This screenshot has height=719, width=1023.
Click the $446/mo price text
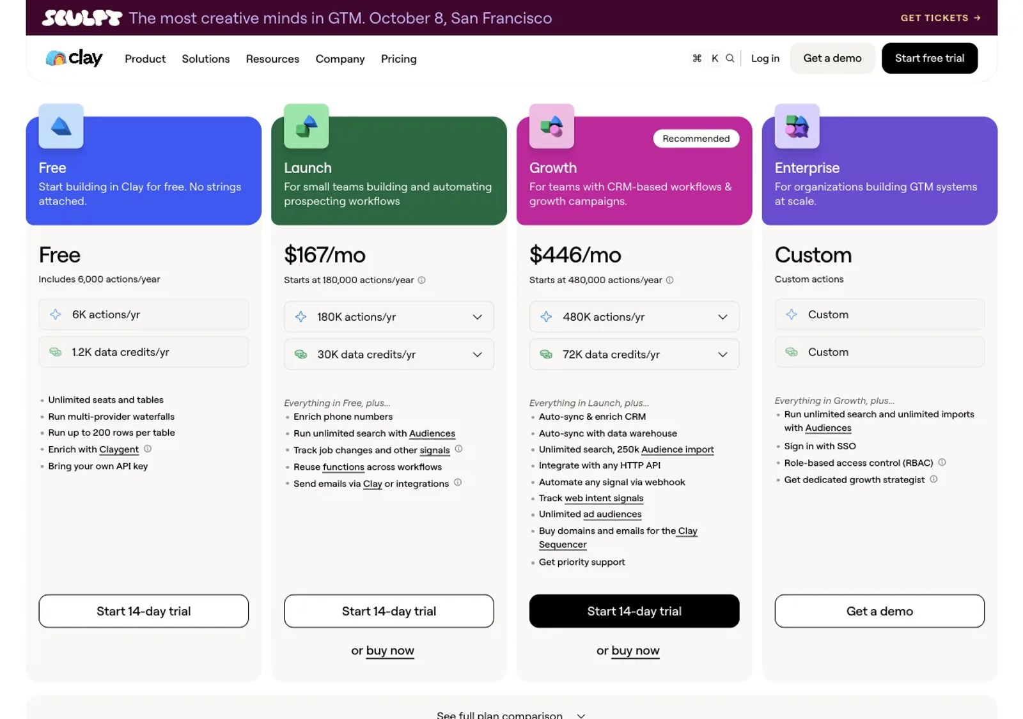(x=575, y=255)
